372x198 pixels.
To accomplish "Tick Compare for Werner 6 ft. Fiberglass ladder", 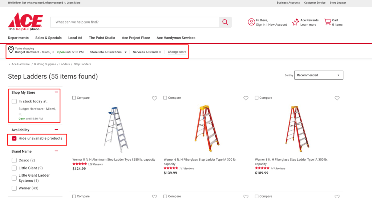I will tap(165, 98).
